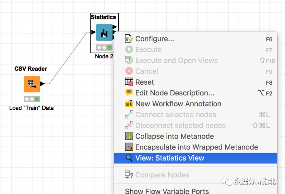Choose New Workflow Annotation menu entry
Image resolution: width=285 pixels, height=194 pixels.
click(x=178, y=104)
